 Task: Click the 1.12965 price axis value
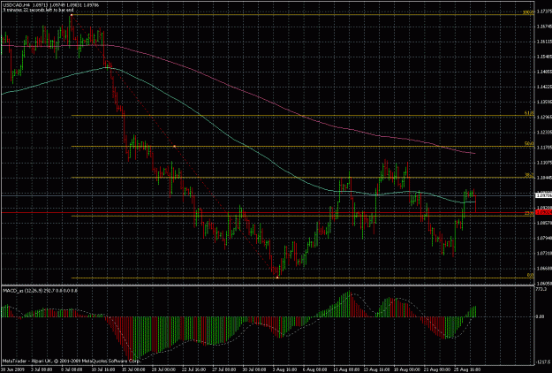pyautogui.click(x=544, y=117)
